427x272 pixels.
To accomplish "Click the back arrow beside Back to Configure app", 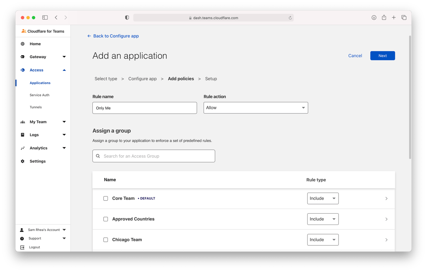I will [89, 36].
